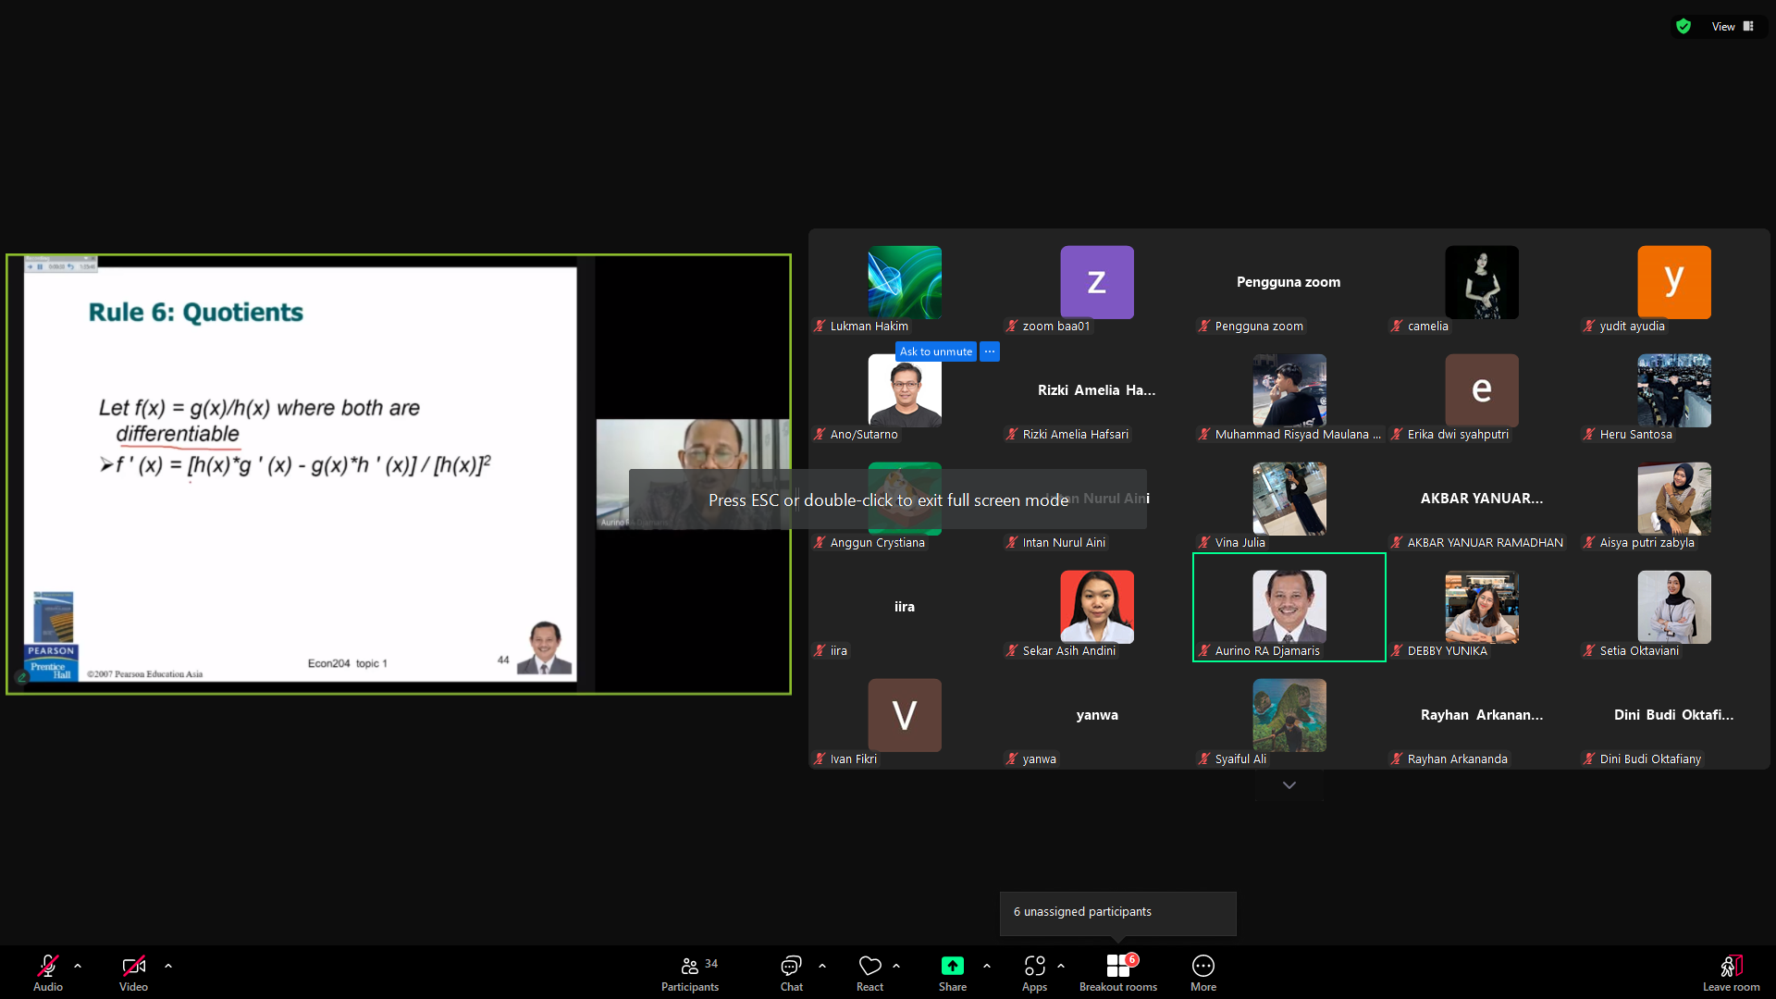This screenshot has width=1776, height=999.
Task: Click the Pengguna zoom name tile
Action: pyautogui.click(x=1289, y=282)
